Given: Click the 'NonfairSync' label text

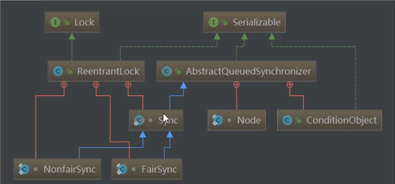Looking at the screenshot, I should tap(70, 170).
